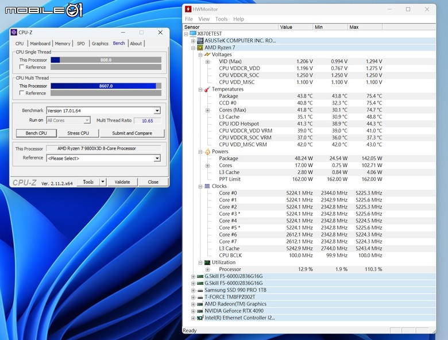Collapse the X870ETEST root node
Image resolution: width=448 pixels, height=340 pixels.
pyautogui.click(x=186, y=34)
